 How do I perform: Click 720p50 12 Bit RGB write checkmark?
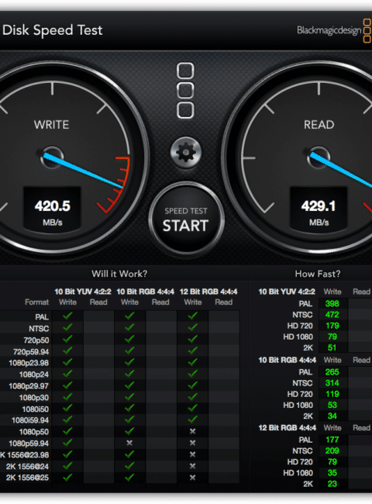pyautogui.click(x=192, y=339)
